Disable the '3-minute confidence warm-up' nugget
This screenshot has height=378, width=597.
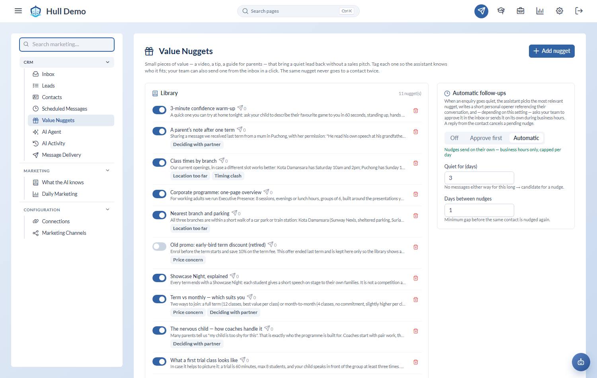(159, 110)
